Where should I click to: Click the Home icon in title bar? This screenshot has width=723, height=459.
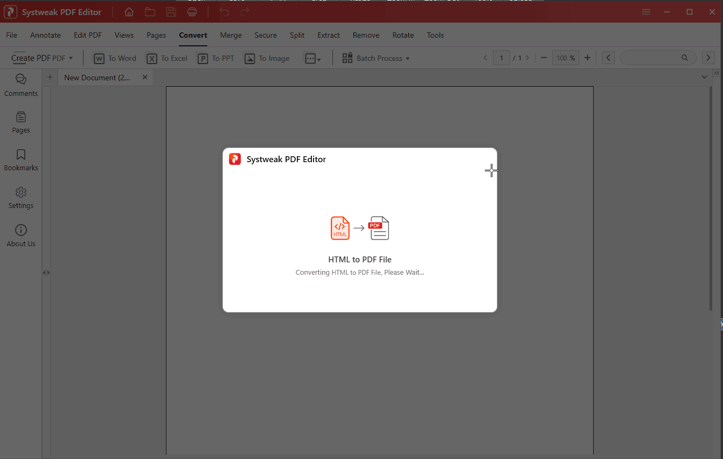[129, 12]
